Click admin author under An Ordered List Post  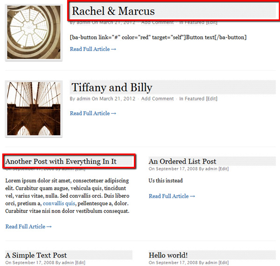[x=211, y=169]
